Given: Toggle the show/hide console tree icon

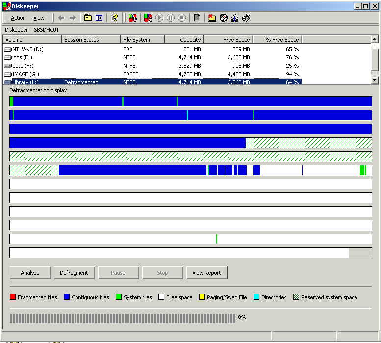Looking at the screenshot, I should point(99,18).
